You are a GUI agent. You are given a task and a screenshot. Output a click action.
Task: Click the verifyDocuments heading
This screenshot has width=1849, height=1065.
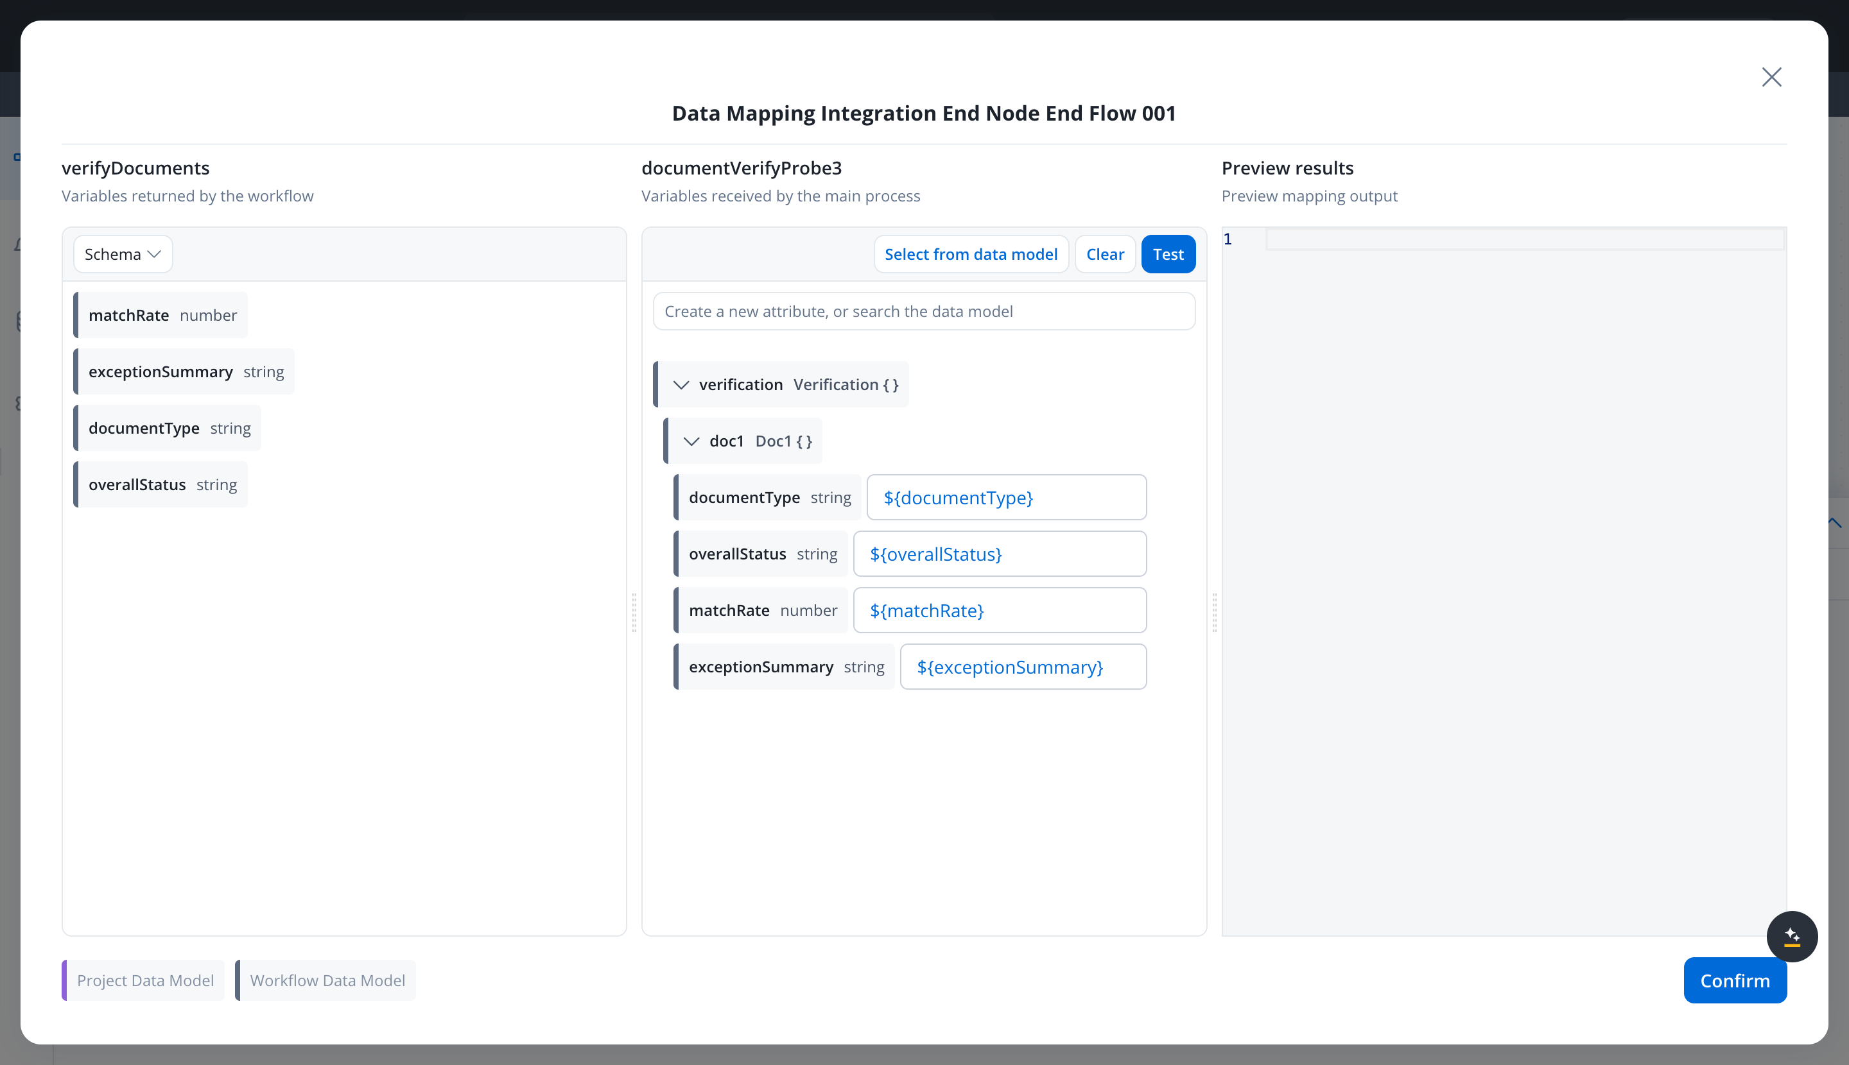coord(135,167)
